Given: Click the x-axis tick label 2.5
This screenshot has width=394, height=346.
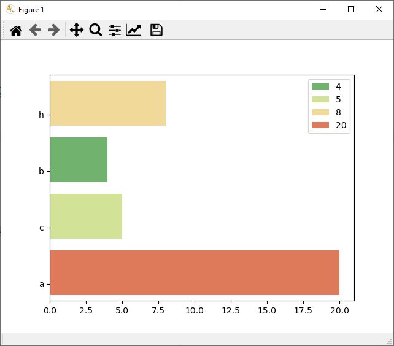Looking at the screenshot, I should 86,310.
